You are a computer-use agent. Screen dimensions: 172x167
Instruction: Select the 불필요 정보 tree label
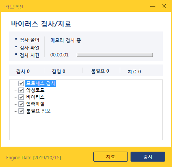[x=38, y=111]
